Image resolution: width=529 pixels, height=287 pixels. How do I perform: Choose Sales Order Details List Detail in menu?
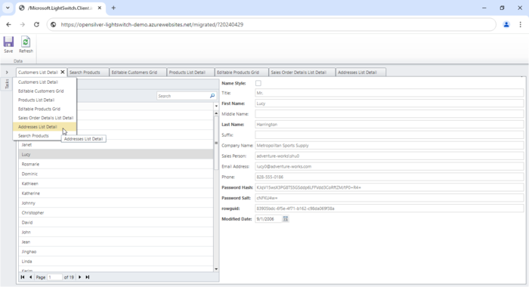coord(45,118)
